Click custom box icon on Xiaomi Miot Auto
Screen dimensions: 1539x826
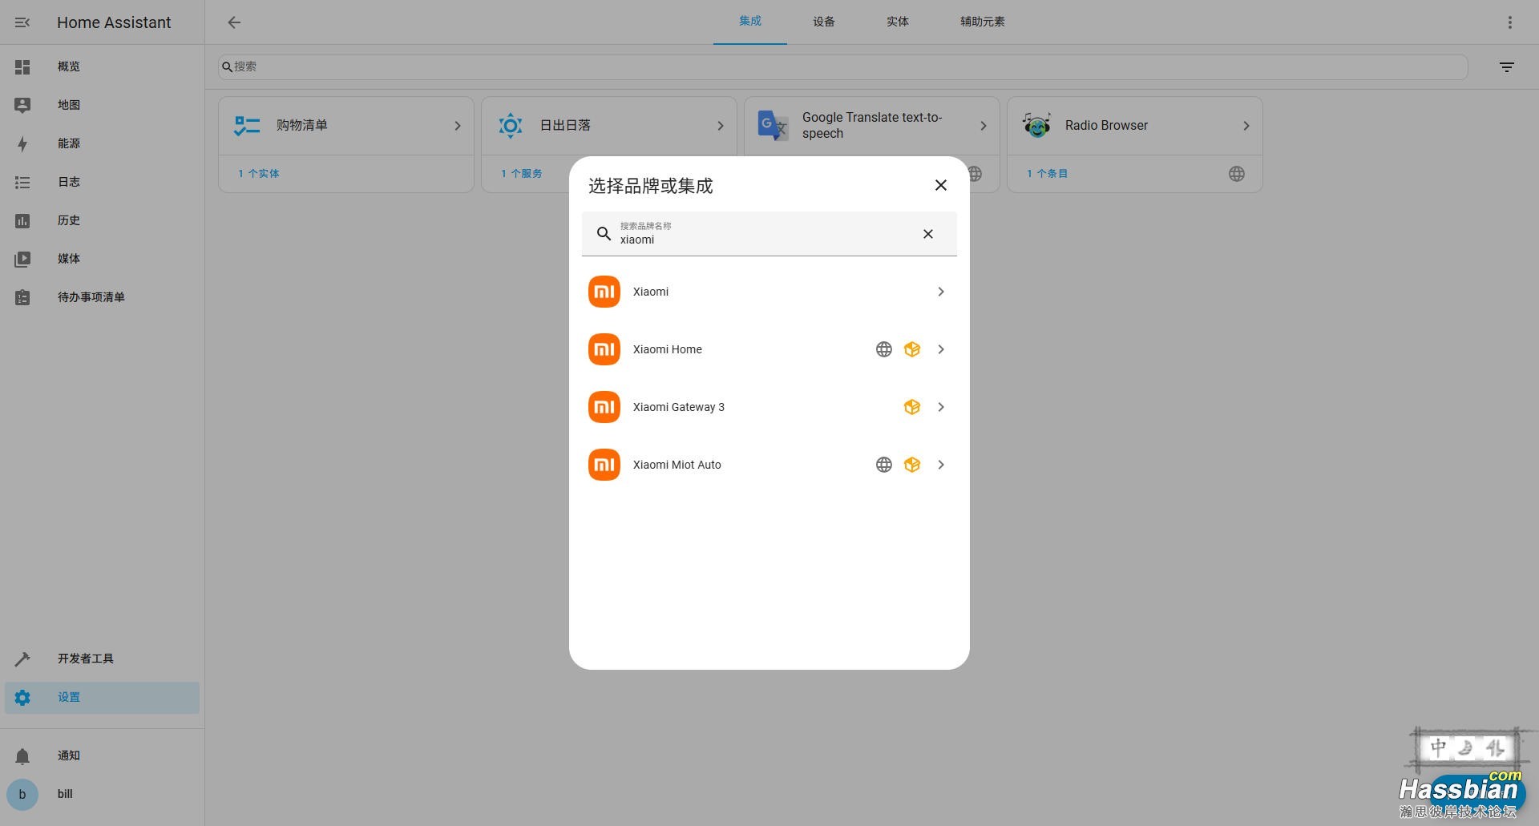pos(912,465)
